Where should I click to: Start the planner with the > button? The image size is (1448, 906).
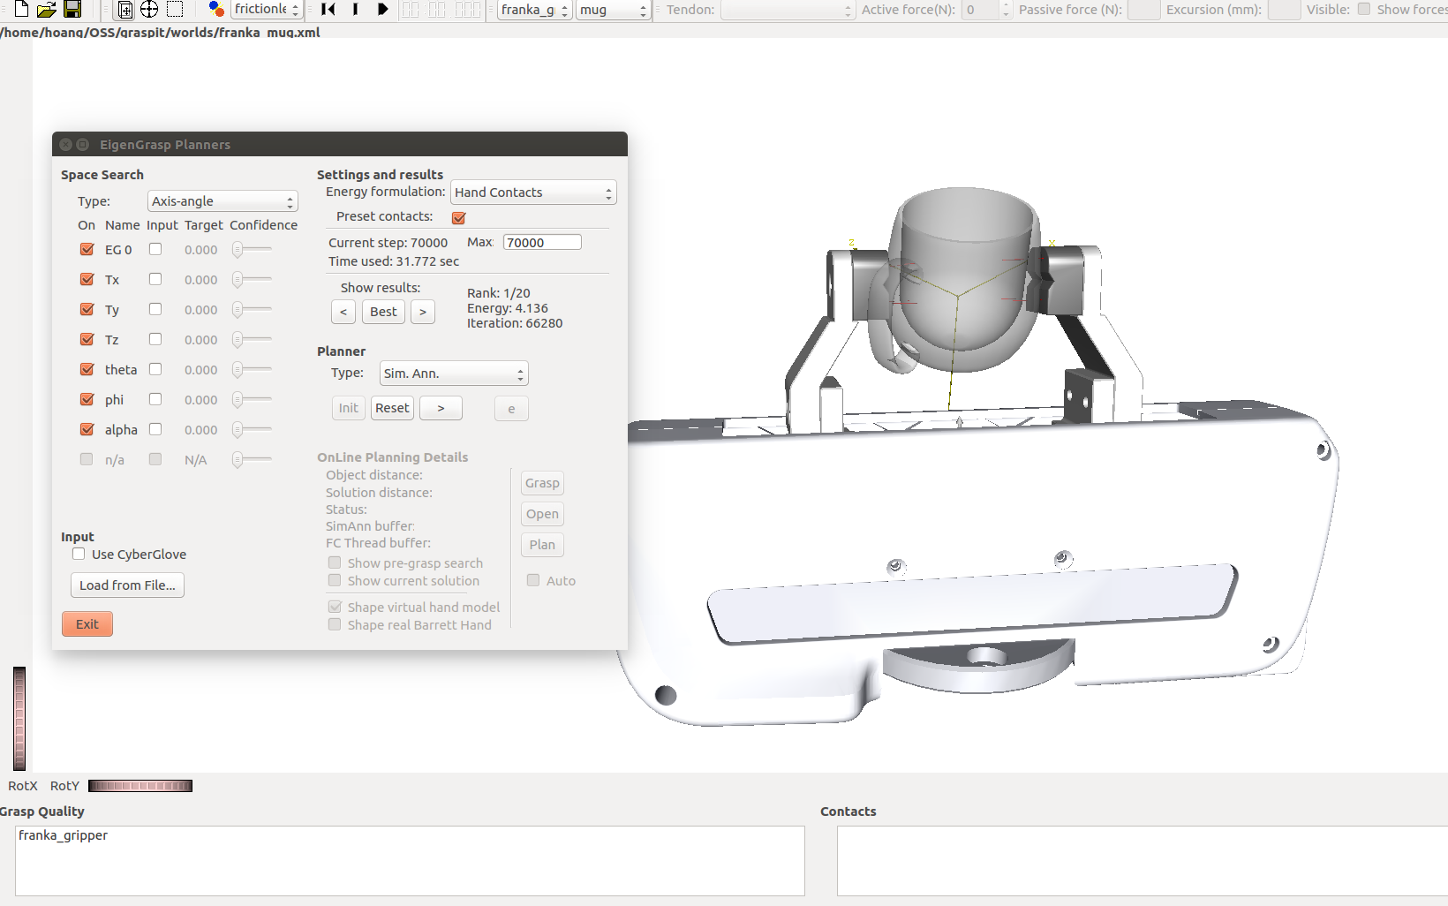(441, 408)
